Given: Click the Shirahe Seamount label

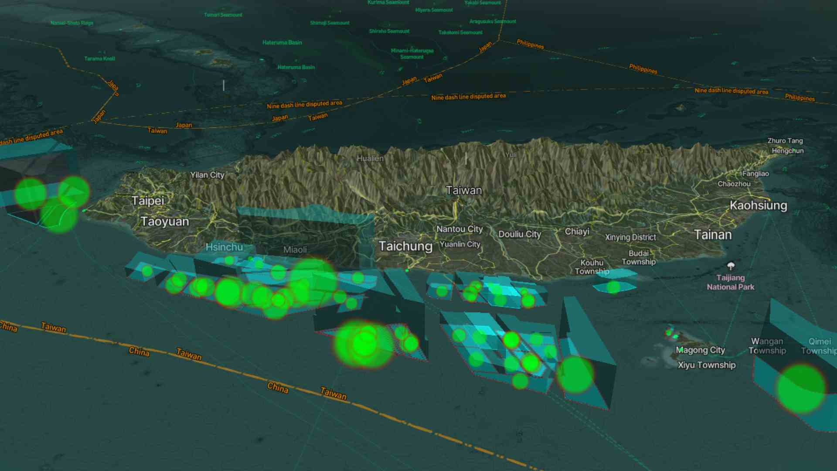Looking at the screenshot, I should tap(389, 31).
